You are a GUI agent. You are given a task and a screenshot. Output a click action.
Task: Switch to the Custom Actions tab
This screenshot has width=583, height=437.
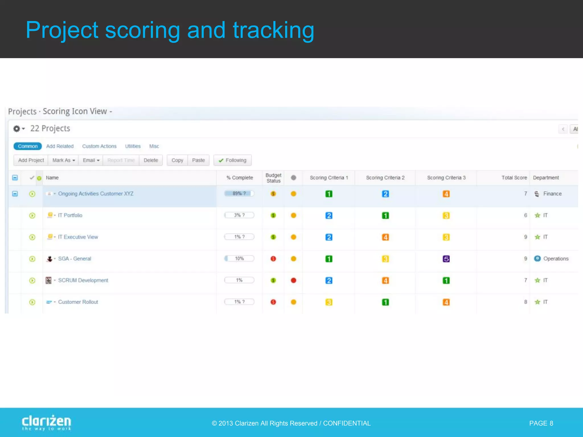pos(99,146)
